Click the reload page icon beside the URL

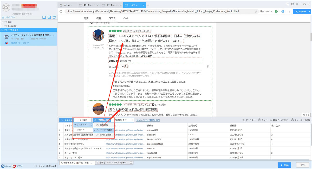tap(61, 11)
